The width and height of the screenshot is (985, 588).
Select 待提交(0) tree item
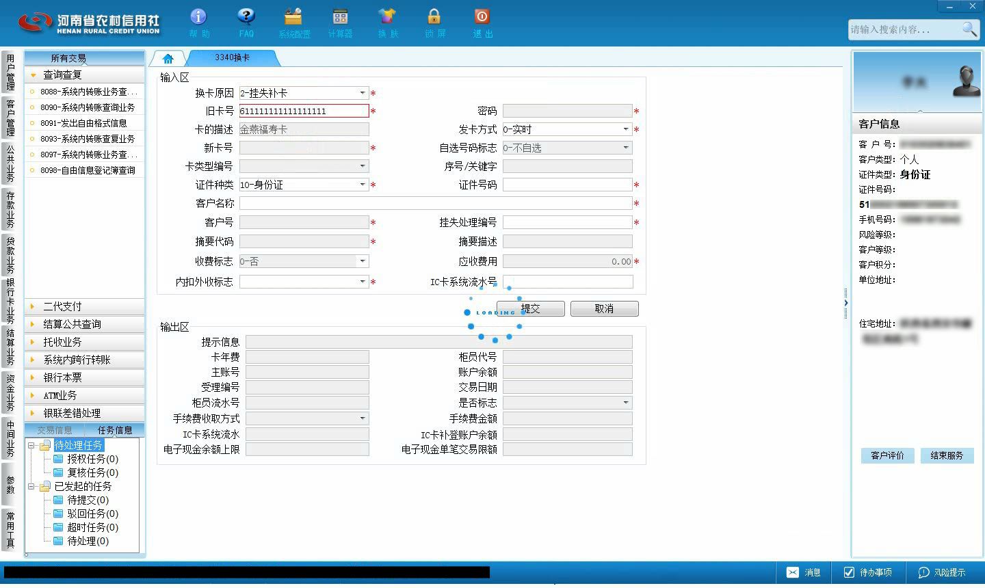(x=88, y=500)
